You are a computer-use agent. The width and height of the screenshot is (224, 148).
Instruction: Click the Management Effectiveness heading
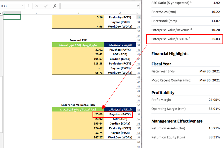tap(177, 121)
